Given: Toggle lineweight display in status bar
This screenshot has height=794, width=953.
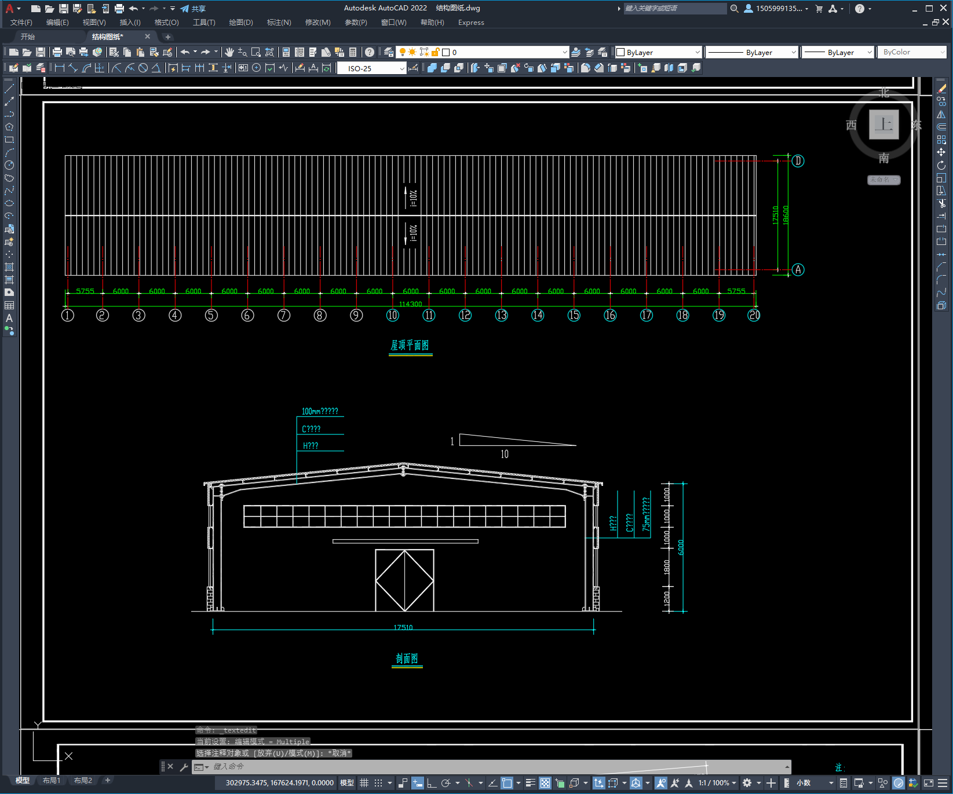Looking at the screenshot, I should click(531, 783).
